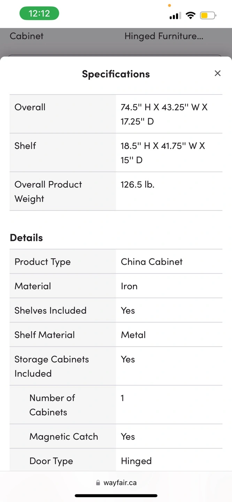Tap the cellular signal bars icon
This screenshot has height=502, width=232.
[174, 16]
